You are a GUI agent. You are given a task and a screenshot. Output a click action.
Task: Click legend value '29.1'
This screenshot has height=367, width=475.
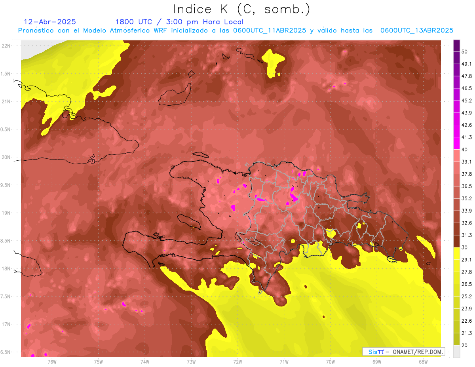pyautogui.click(x=467, y=260)
